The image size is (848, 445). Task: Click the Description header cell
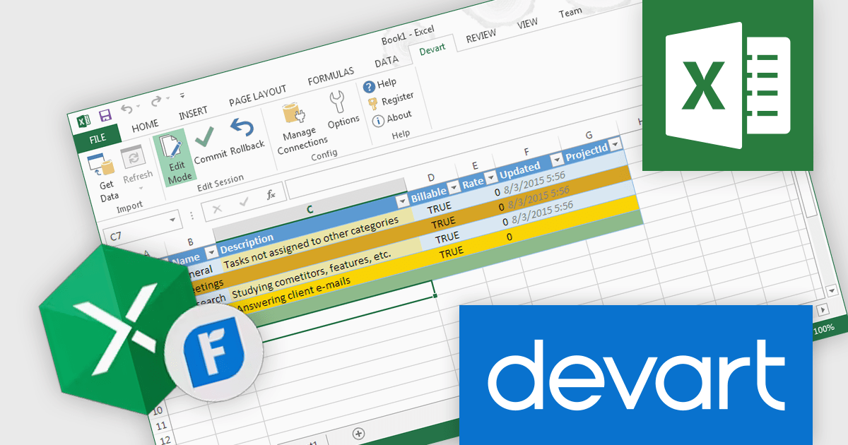(314, 225)
